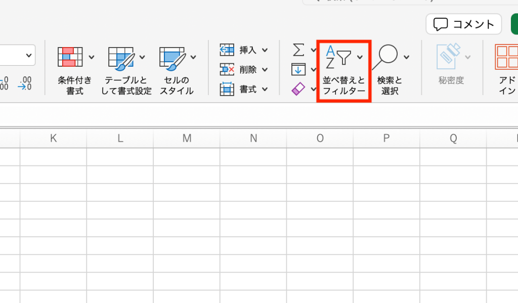Click the Fill down arrow icon
Image resolution: width=518 pixels, height=303 pixels.
tap(298, 69)
